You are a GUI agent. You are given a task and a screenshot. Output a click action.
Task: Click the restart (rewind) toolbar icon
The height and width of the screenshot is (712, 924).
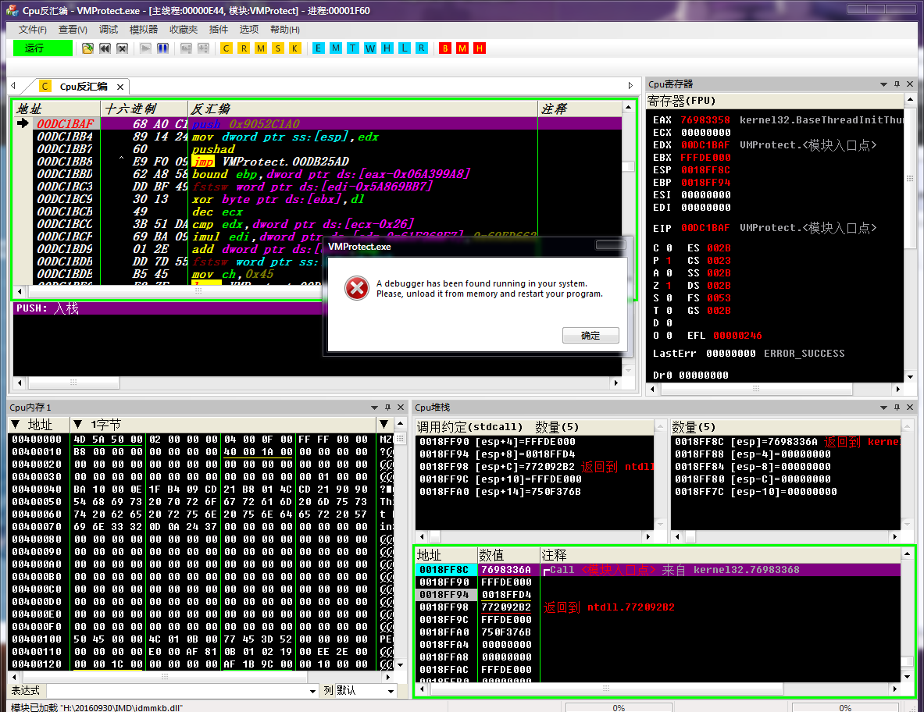(x=105, y=48)
